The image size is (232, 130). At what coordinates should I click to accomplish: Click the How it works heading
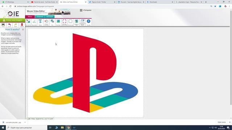coord(13,30)
